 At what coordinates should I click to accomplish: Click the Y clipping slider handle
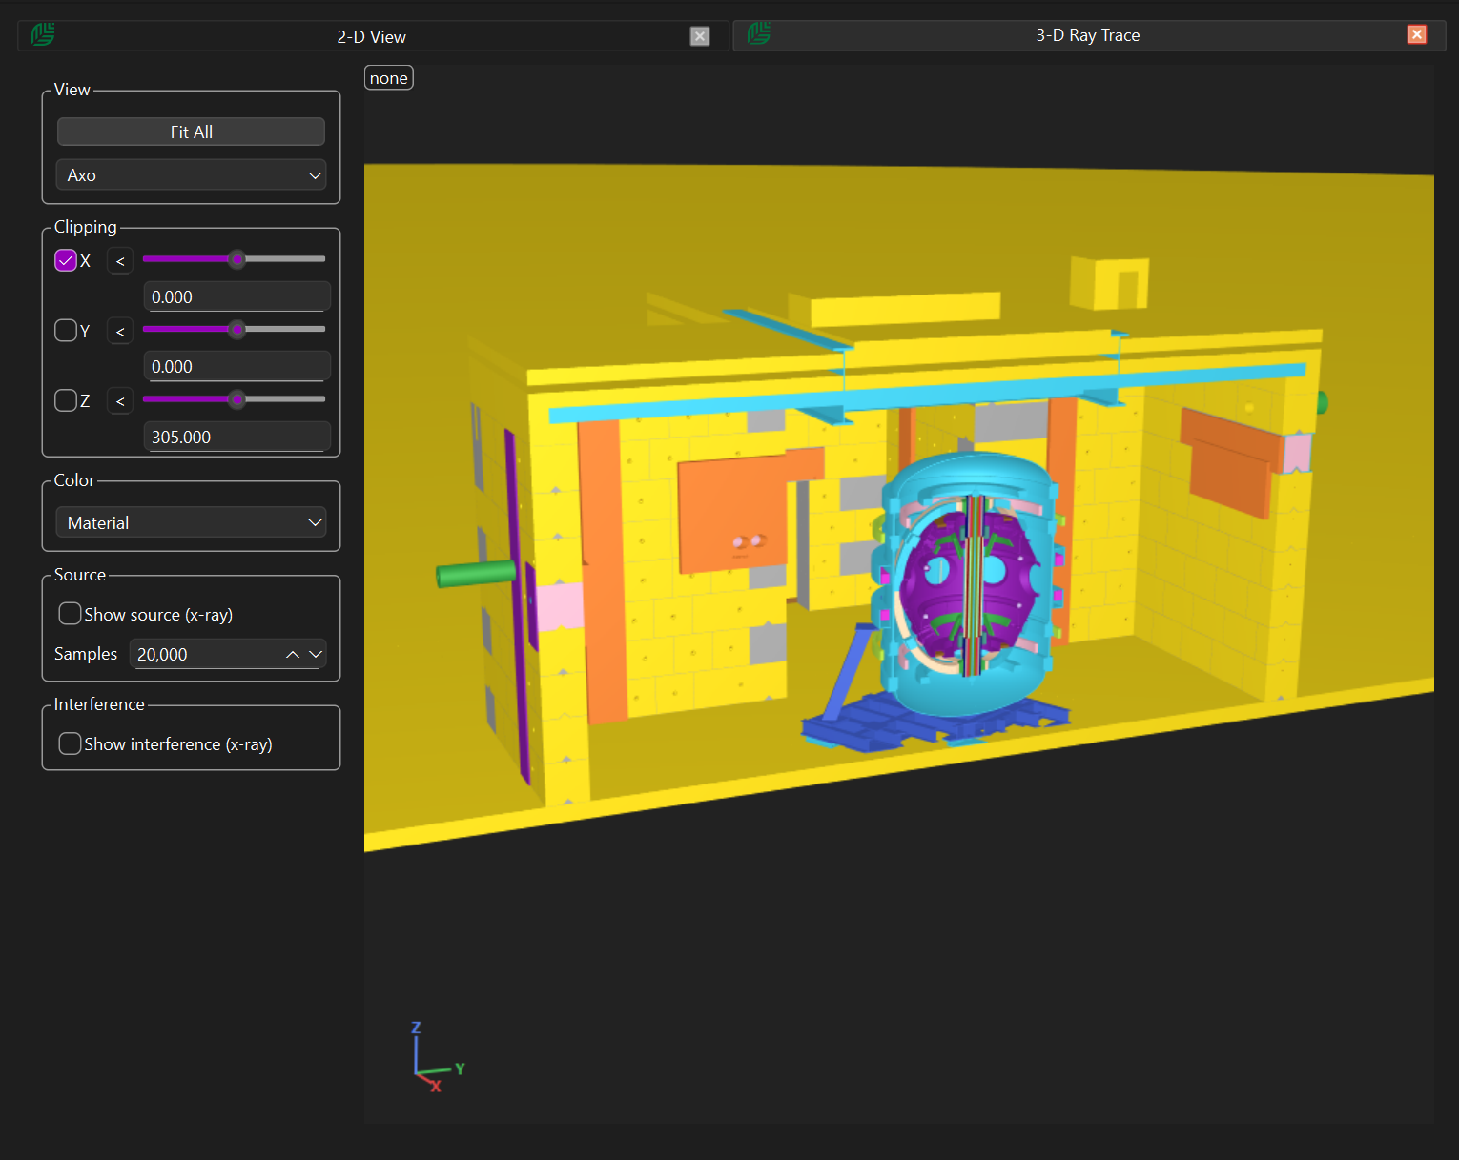point(237,330)
